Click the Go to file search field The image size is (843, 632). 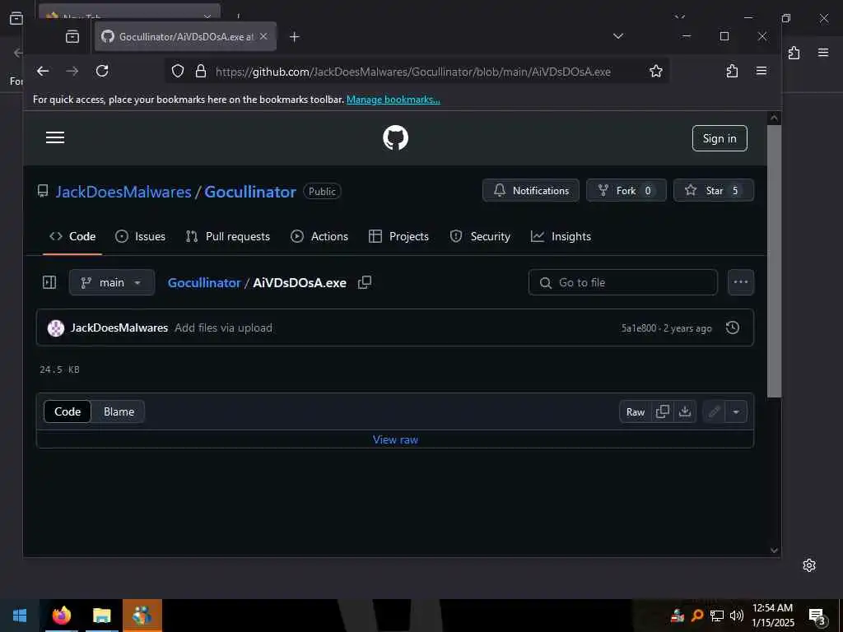623,282
